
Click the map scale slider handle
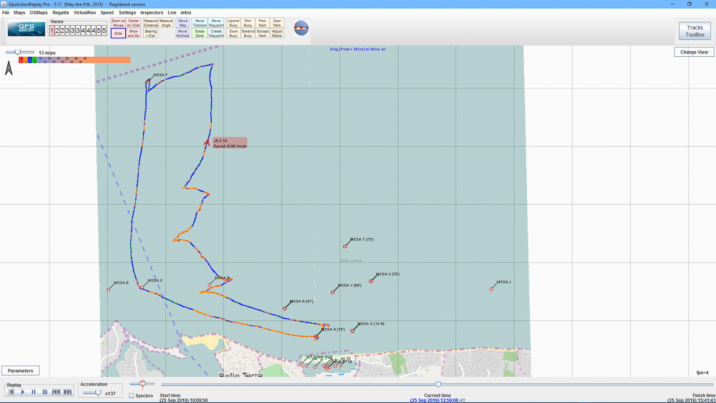[17, 52]
